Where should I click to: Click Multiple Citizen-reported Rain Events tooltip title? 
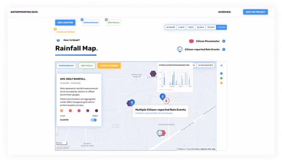(160, 110)
